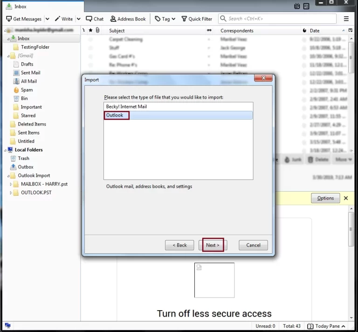Click the online status icon in status bar
The image size is (358, 332).
(x=7, y=325)
